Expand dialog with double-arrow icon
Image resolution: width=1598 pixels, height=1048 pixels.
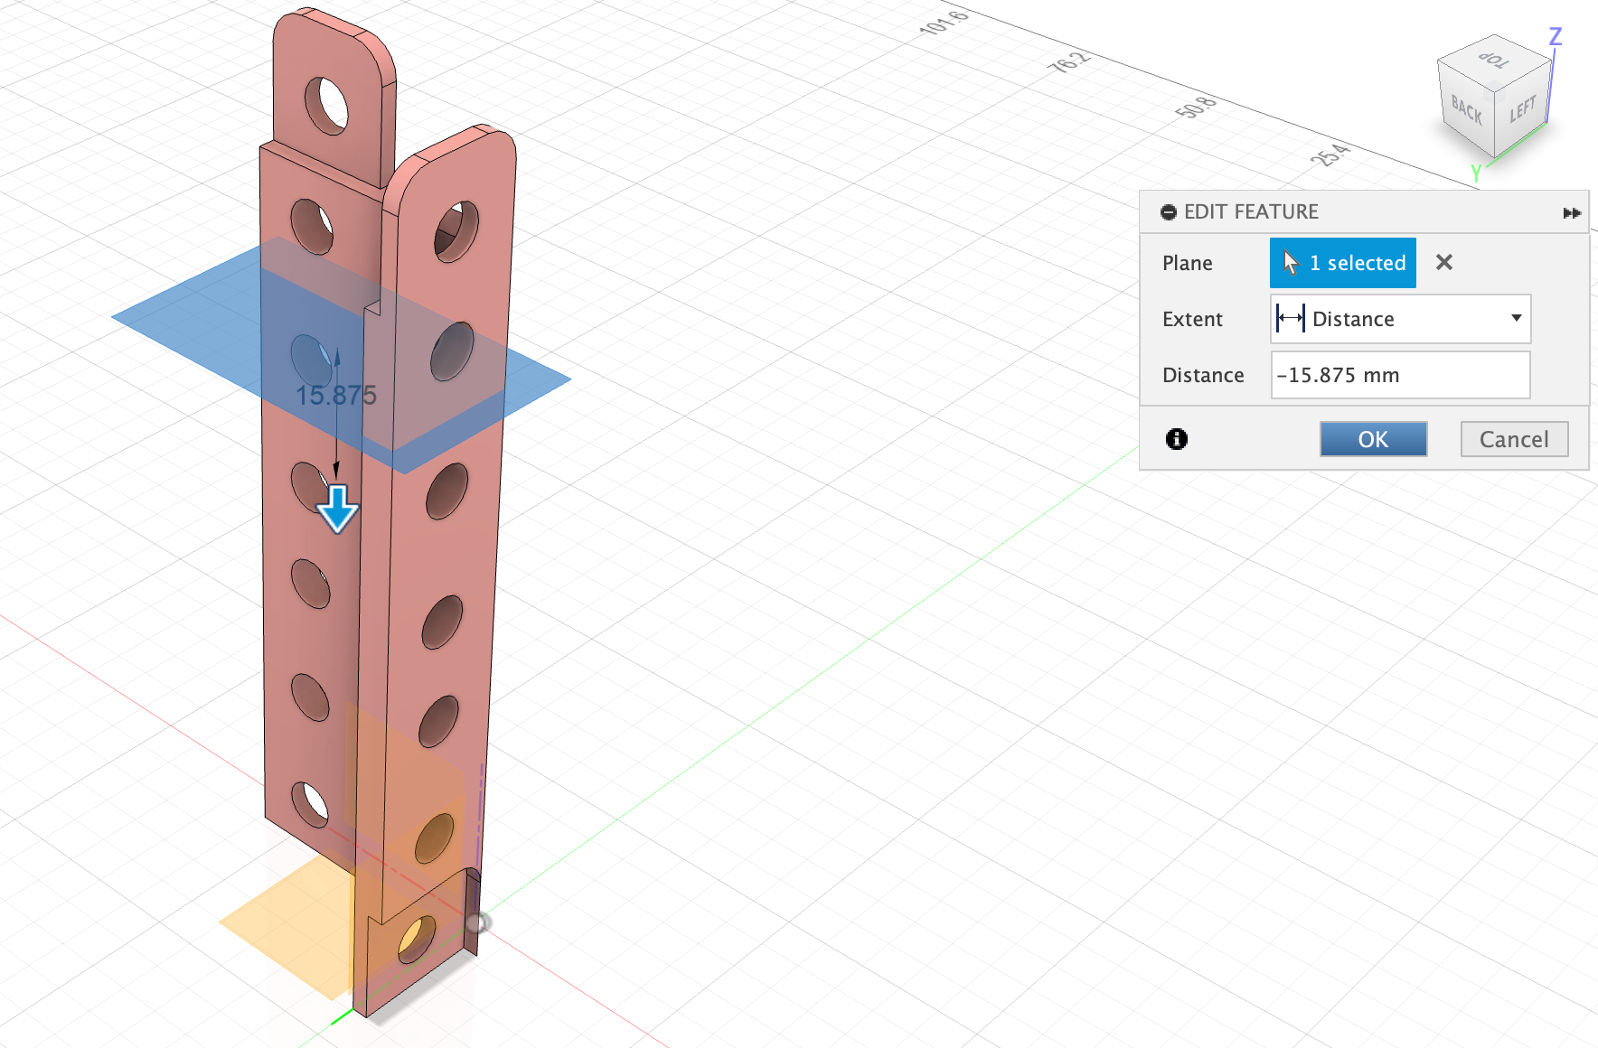tap(1572, 212)
